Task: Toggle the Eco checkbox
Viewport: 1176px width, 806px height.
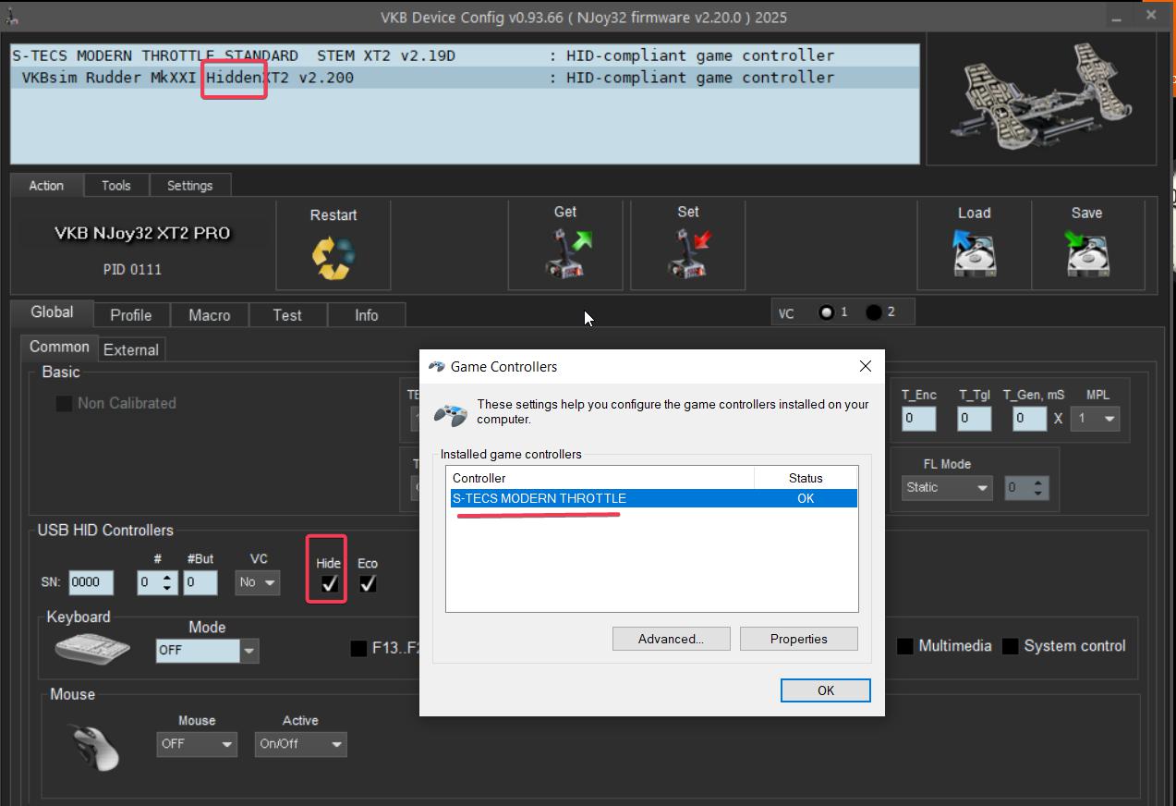Action: 368,583
